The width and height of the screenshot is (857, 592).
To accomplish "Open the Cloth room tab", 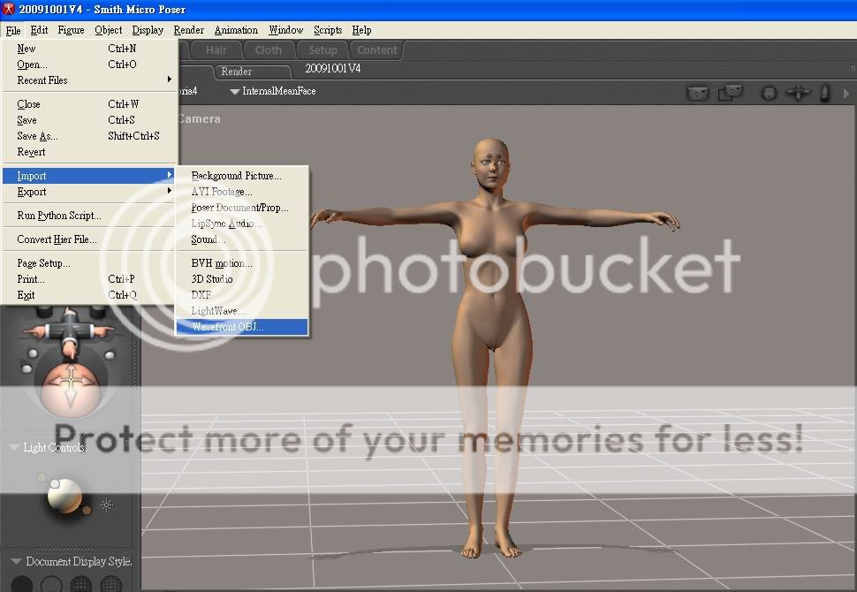I will point(269,50).
